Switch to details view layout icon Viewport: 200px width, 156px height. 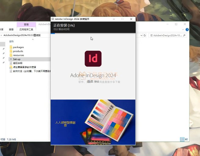point(182,139)
